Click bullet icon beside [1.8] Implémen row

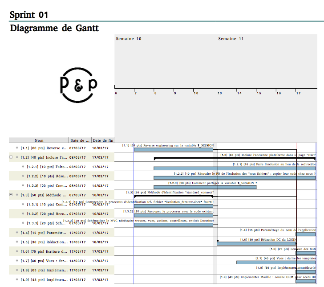[x=17, y=270]
